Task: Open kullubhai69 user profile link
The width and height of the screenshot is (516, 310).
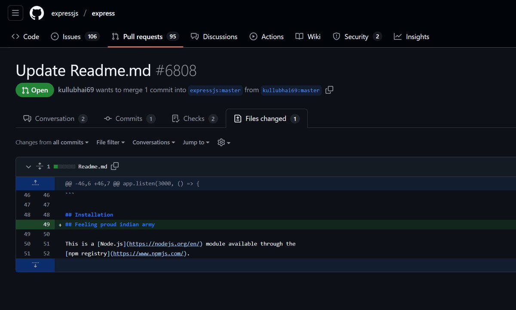Action: click(x=76, y=90)
